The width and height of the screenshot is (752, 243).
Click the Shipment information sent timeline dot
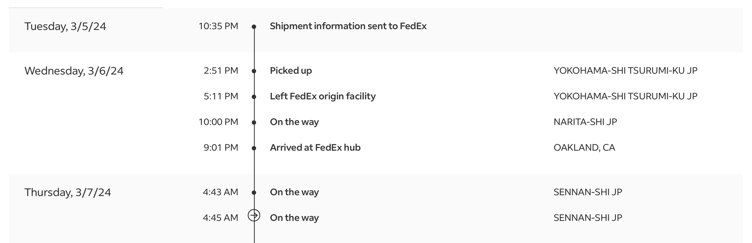(x=254, y=27)
